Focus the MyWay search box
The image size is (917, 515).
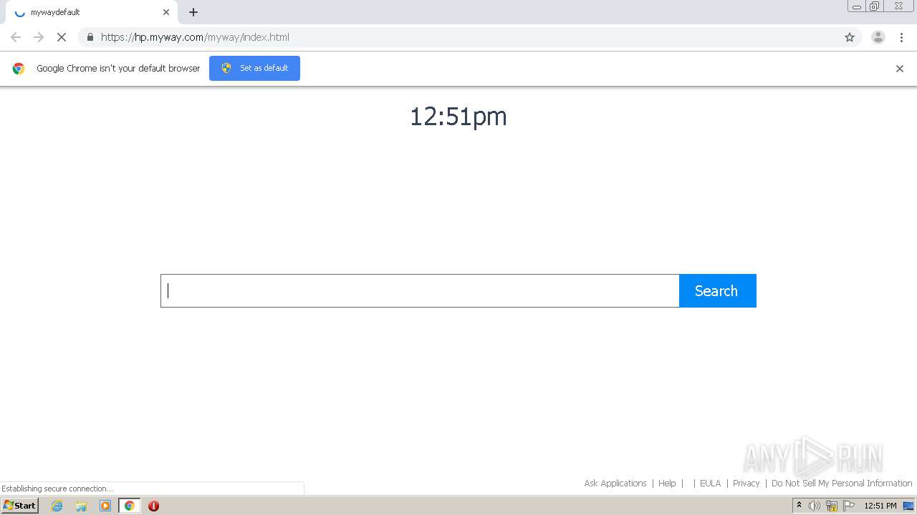420,291
